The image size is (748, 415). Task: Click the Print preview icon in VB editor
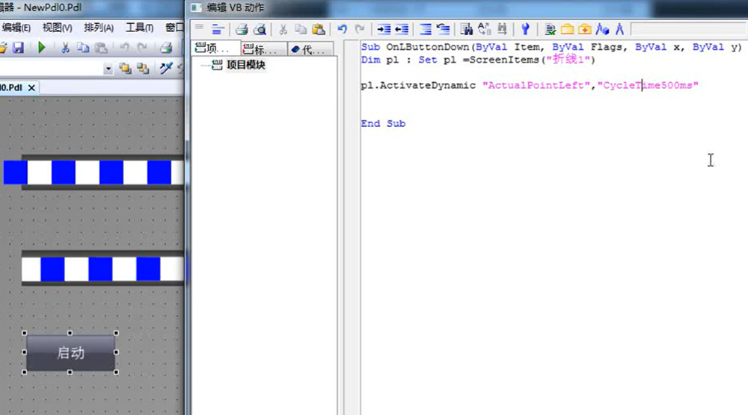click(260, 30)
